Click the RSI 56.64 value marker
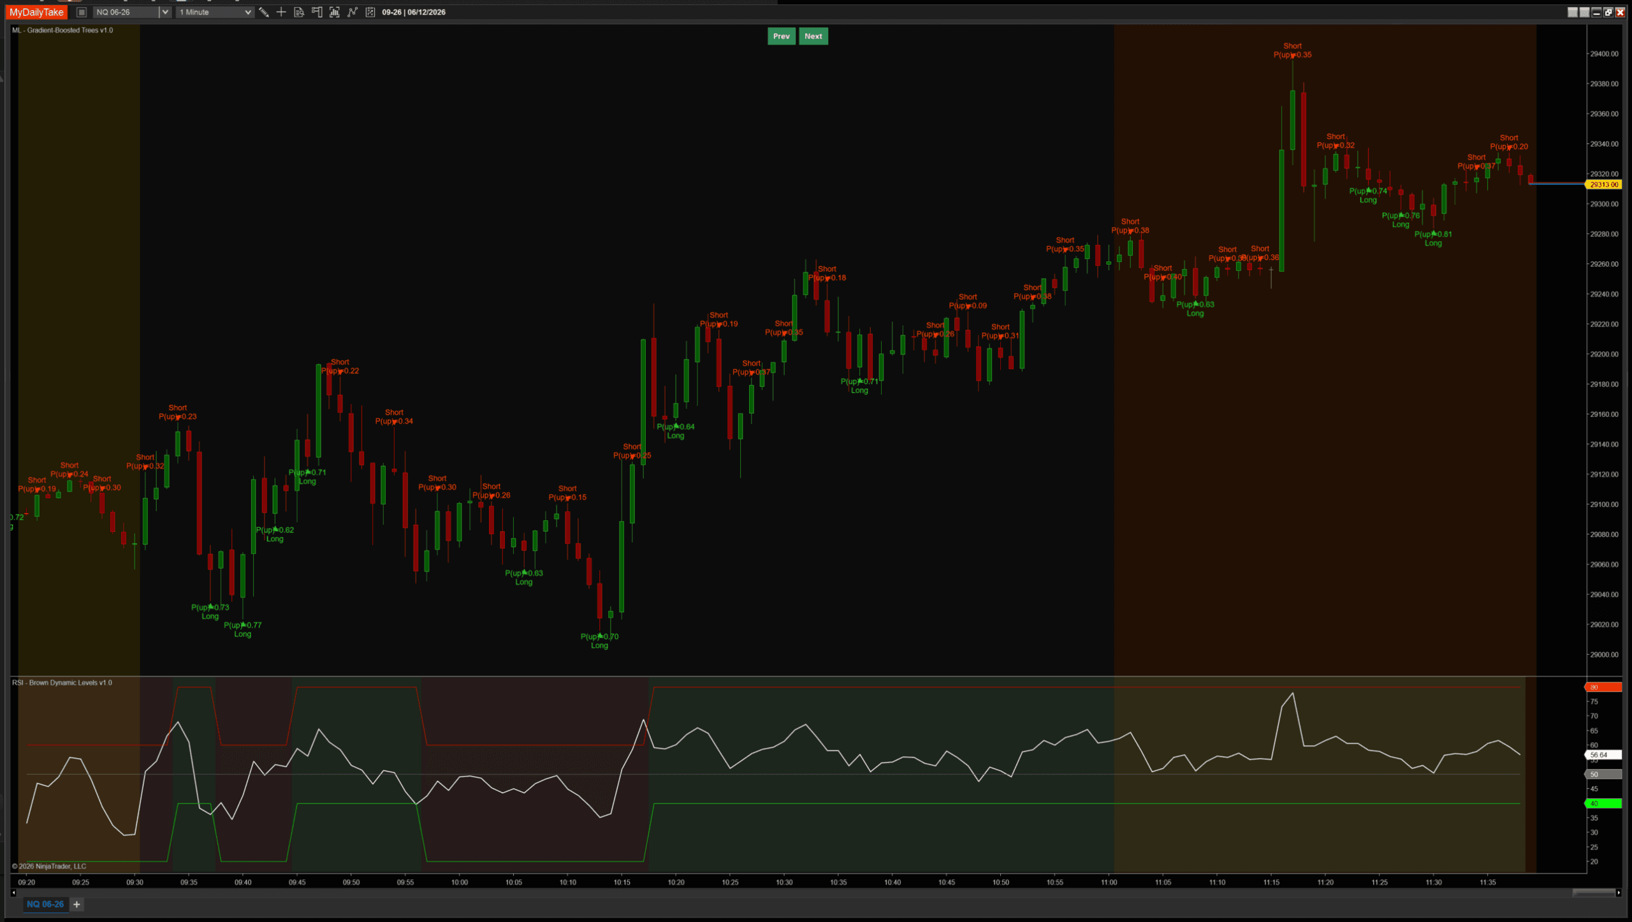Screen dimensions: 1632x922 click(1603, 754)
